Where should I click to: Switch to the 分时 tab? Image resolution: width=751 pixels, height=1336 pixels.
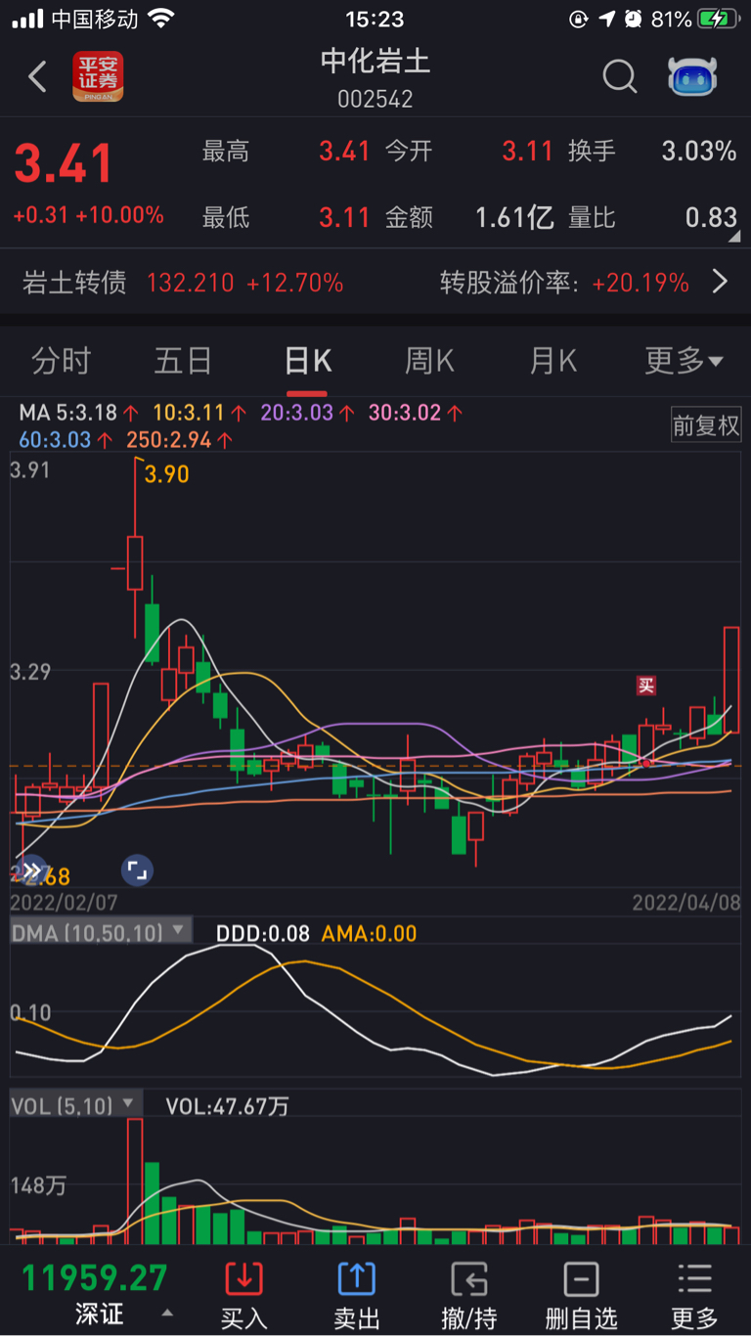61,361
